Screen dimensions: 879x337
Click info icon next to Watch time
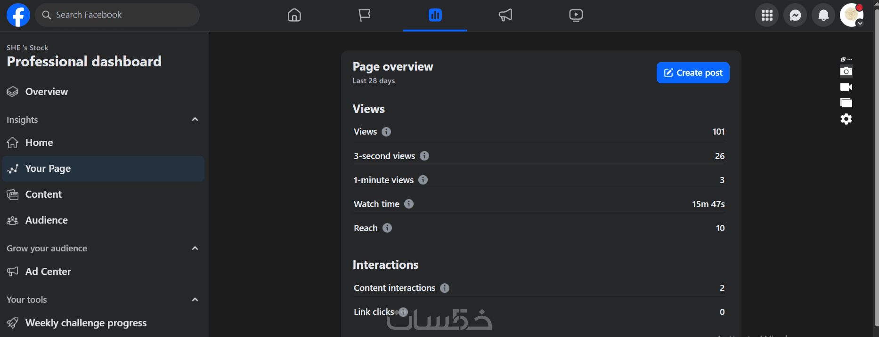coord(409,204)
